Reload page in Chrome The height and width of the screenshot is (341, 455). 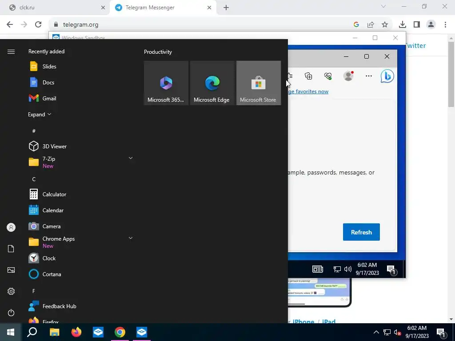click(38, 25)
